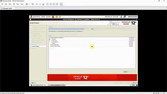This screenshot has height=94, width=167.
Task: Launch mail client icon in GNOME panel
Action: click(57, 17)
